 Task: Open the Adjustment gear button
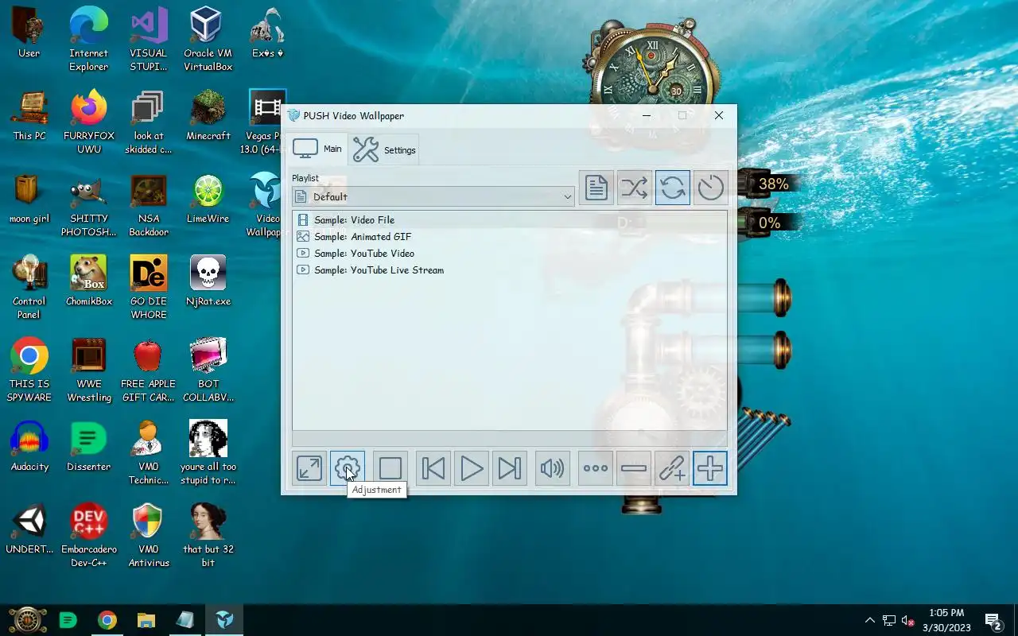click(x=348, y=468)
